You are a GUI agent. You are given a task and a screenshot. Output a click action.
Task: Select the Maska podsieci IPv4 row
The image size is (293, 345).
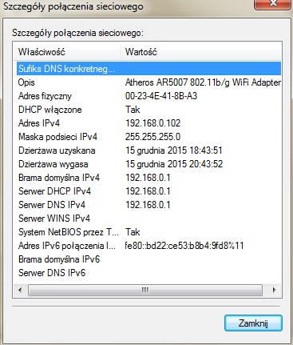tap(148, 137)
